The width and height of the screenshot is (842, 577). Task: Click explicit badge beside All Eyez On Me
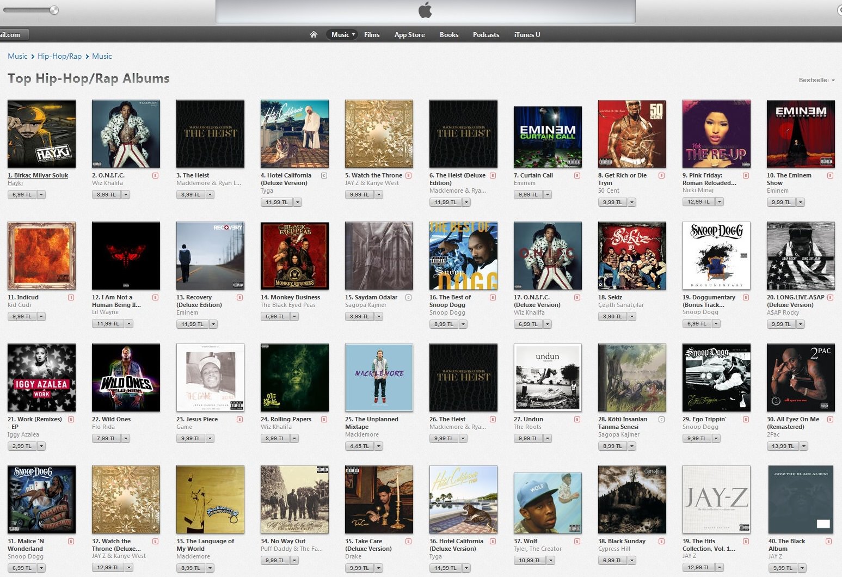[x=830, y=419]
